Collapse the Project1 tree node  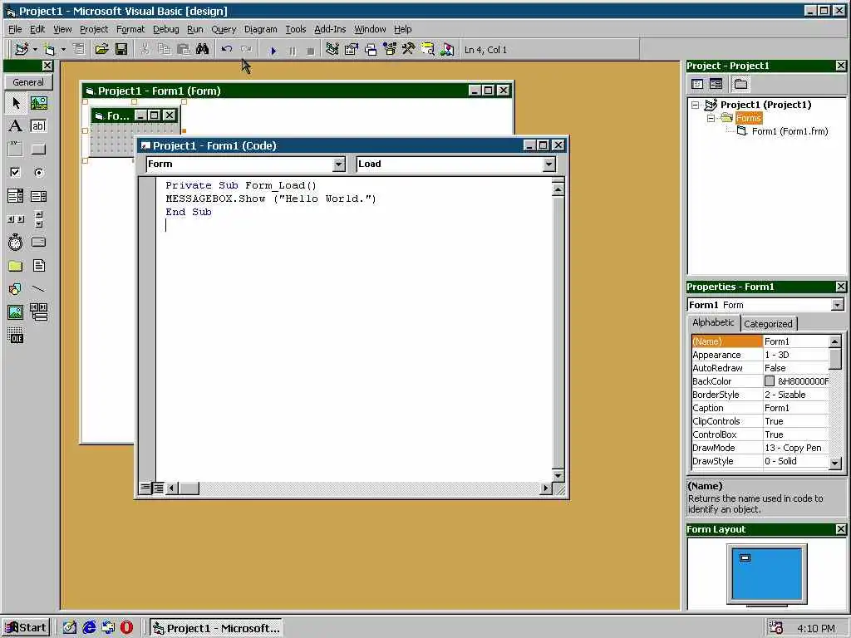tap(696, 105)
